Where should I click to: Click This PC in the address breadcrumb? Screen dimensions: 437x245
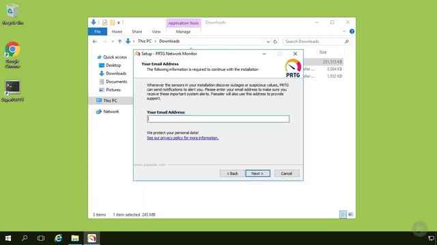(145, 41)
